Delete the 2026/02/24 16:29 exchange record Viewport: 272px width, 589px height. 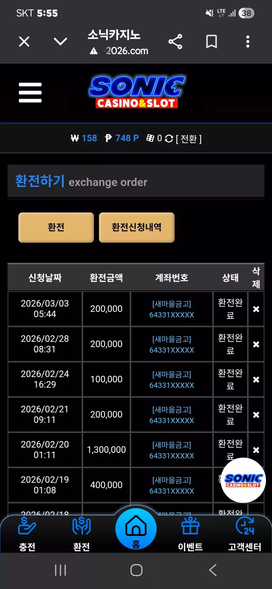click(x=256, y=379)
